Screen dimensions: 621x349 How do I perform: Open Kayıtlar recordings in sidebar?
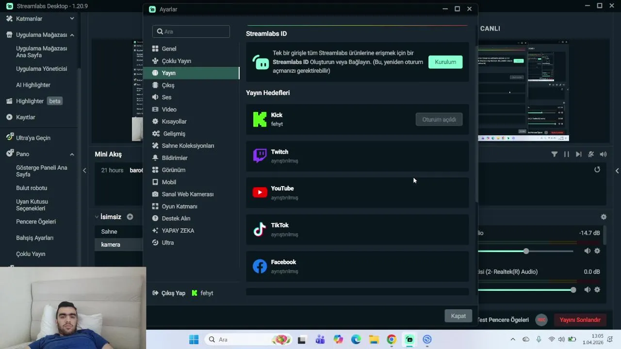[25, 117]
